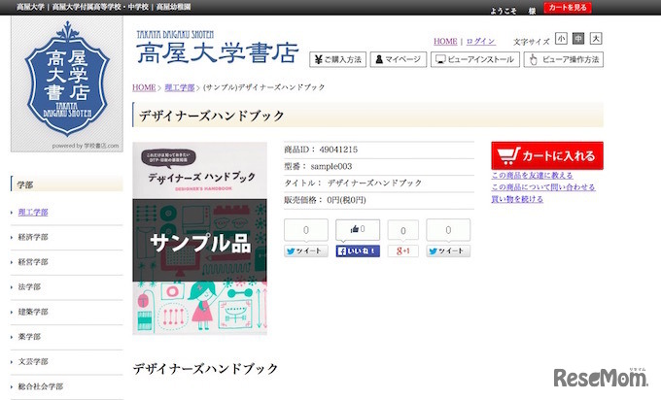This screenshot has height=400, width=661.
Task: Add item with カートに入れる button
Action: point(547,155)
